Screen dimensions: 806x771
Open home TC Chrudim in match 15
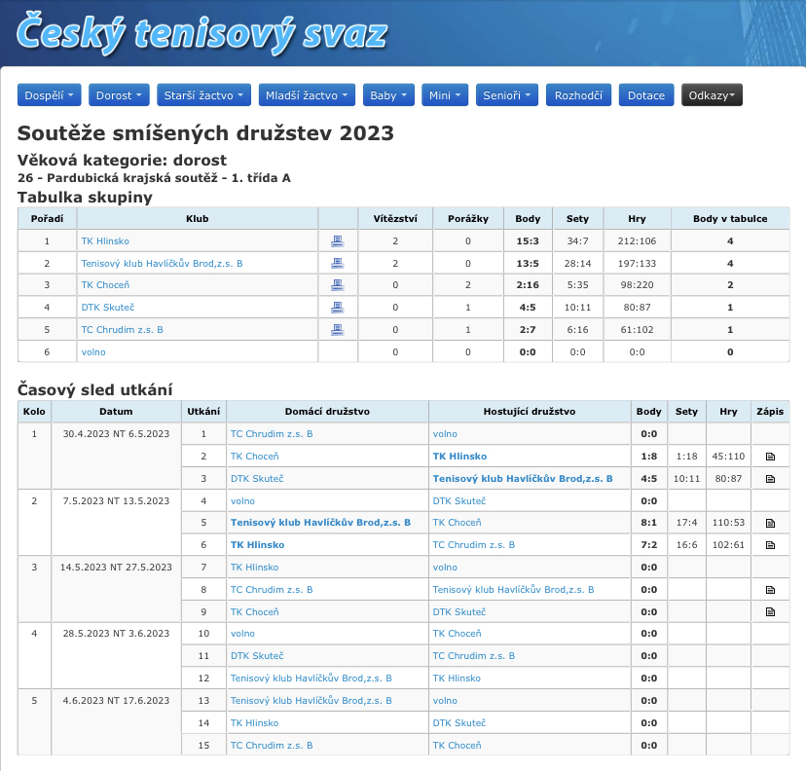272,746
